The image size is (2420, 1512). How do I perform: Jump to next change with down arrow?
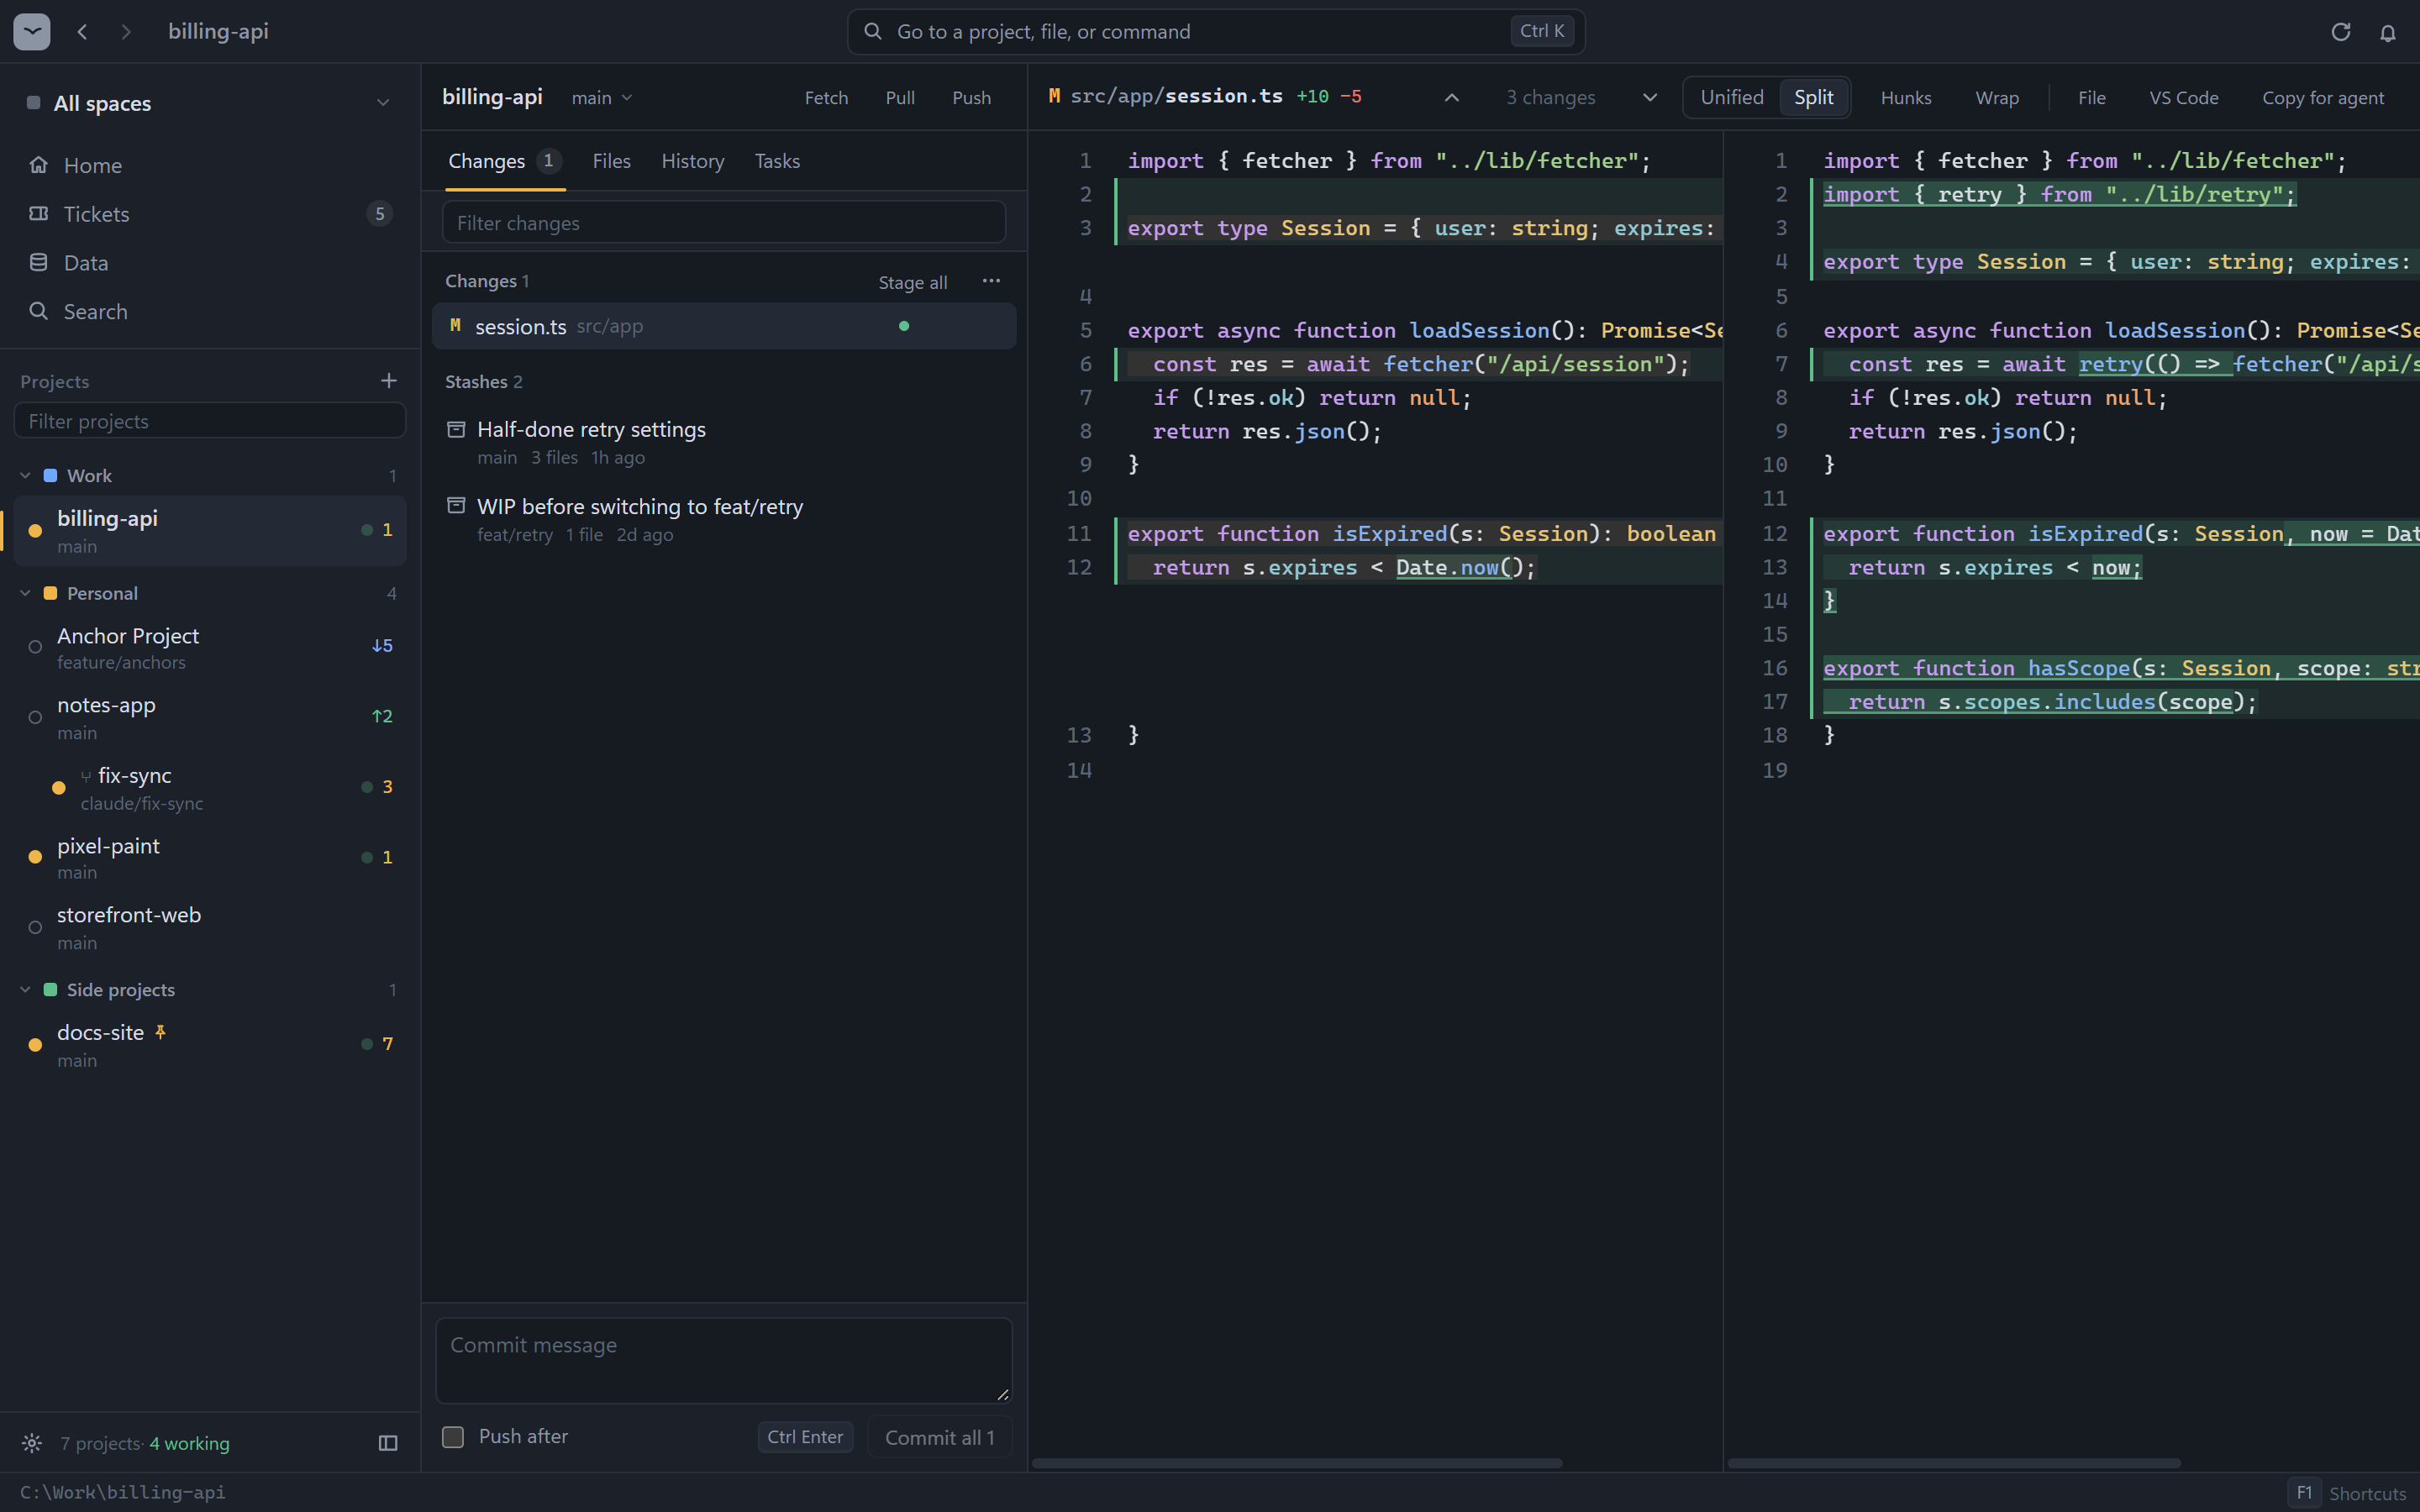[x=1650, y=97]
